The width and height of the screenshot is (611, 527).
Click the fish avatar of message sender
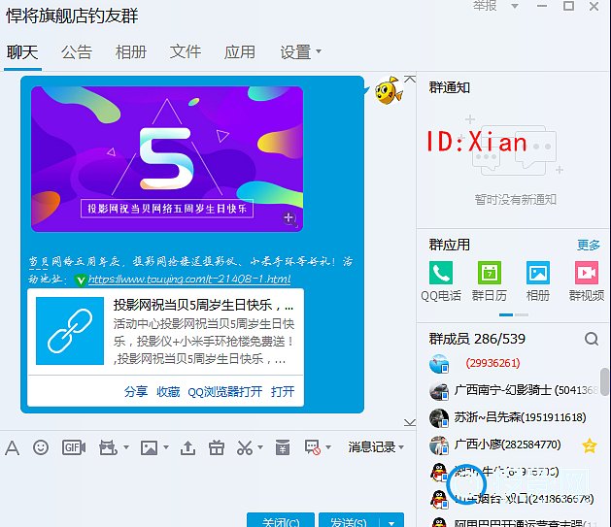[x=389, y=90]
